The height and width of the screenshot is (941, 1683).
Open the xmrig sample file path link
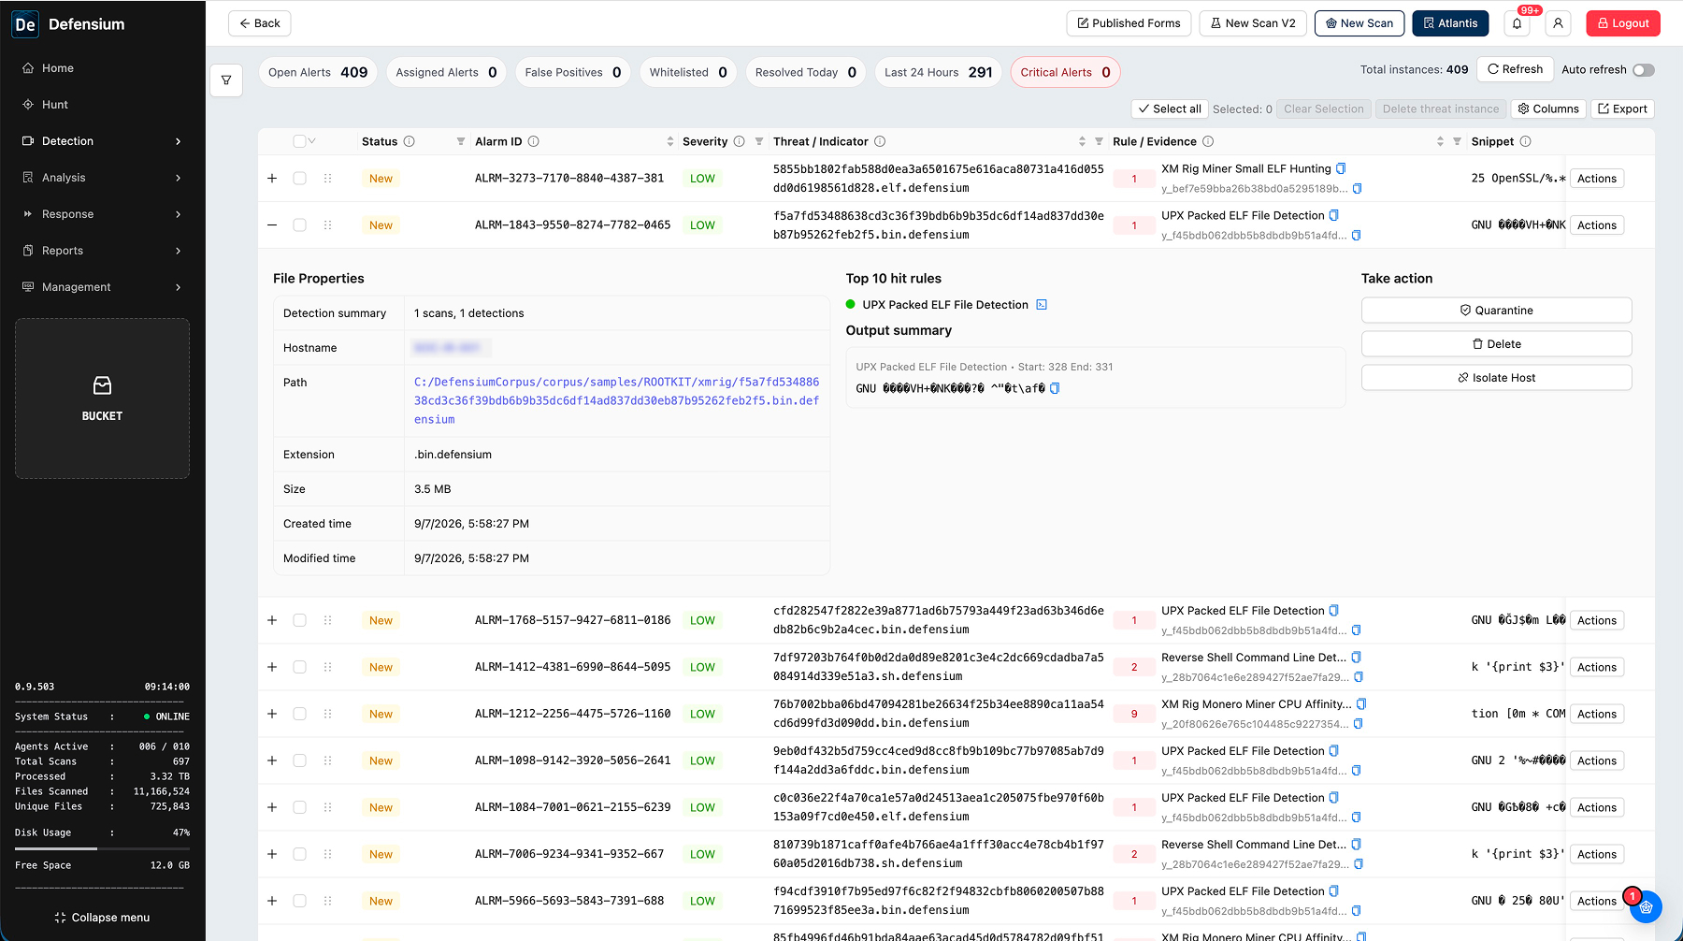tap(616, 400)
